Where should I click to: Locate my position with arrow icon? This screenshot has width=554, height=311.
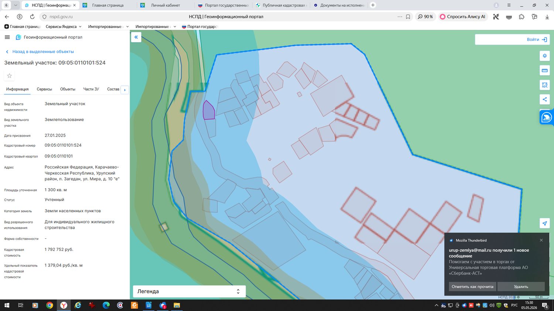[544, 223]
